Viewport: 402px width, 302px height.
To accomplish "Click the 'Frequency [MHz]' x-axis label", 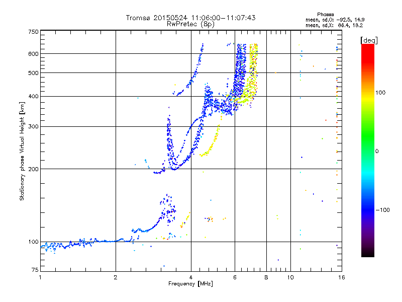I will (190, 284).
